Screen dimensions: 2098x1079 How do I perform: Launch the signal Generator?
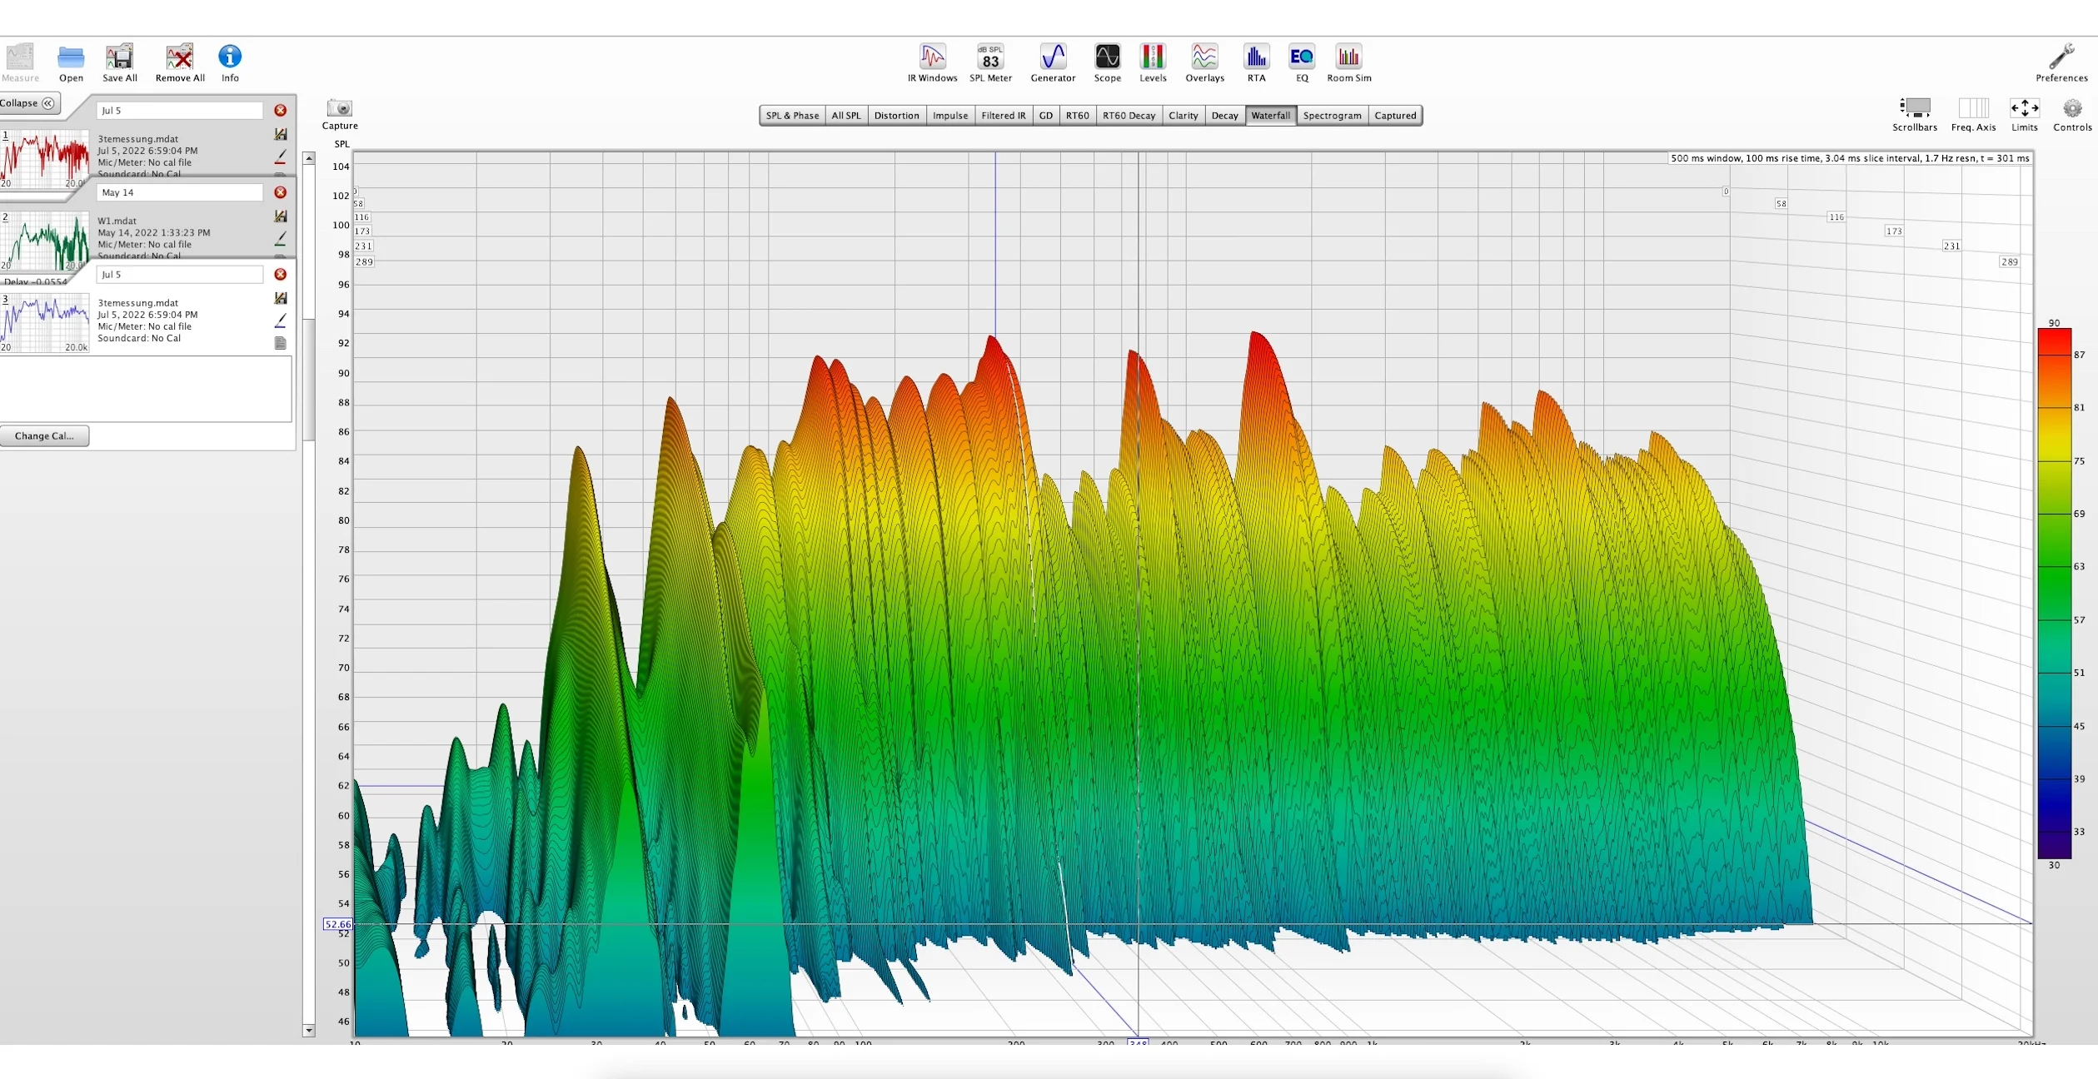click(1053, 62)
